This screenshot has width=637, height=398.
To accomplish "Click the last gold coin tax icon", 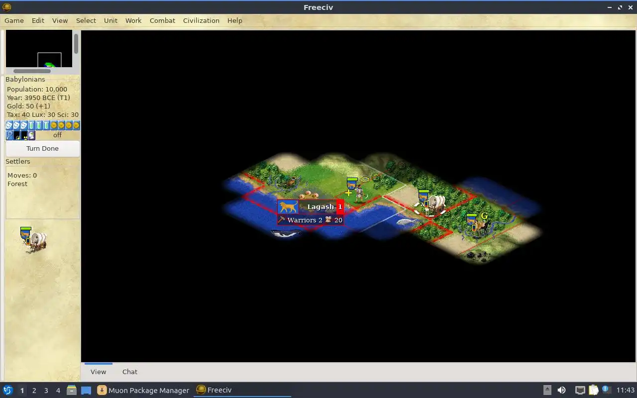I will click(x=76, y=125).
